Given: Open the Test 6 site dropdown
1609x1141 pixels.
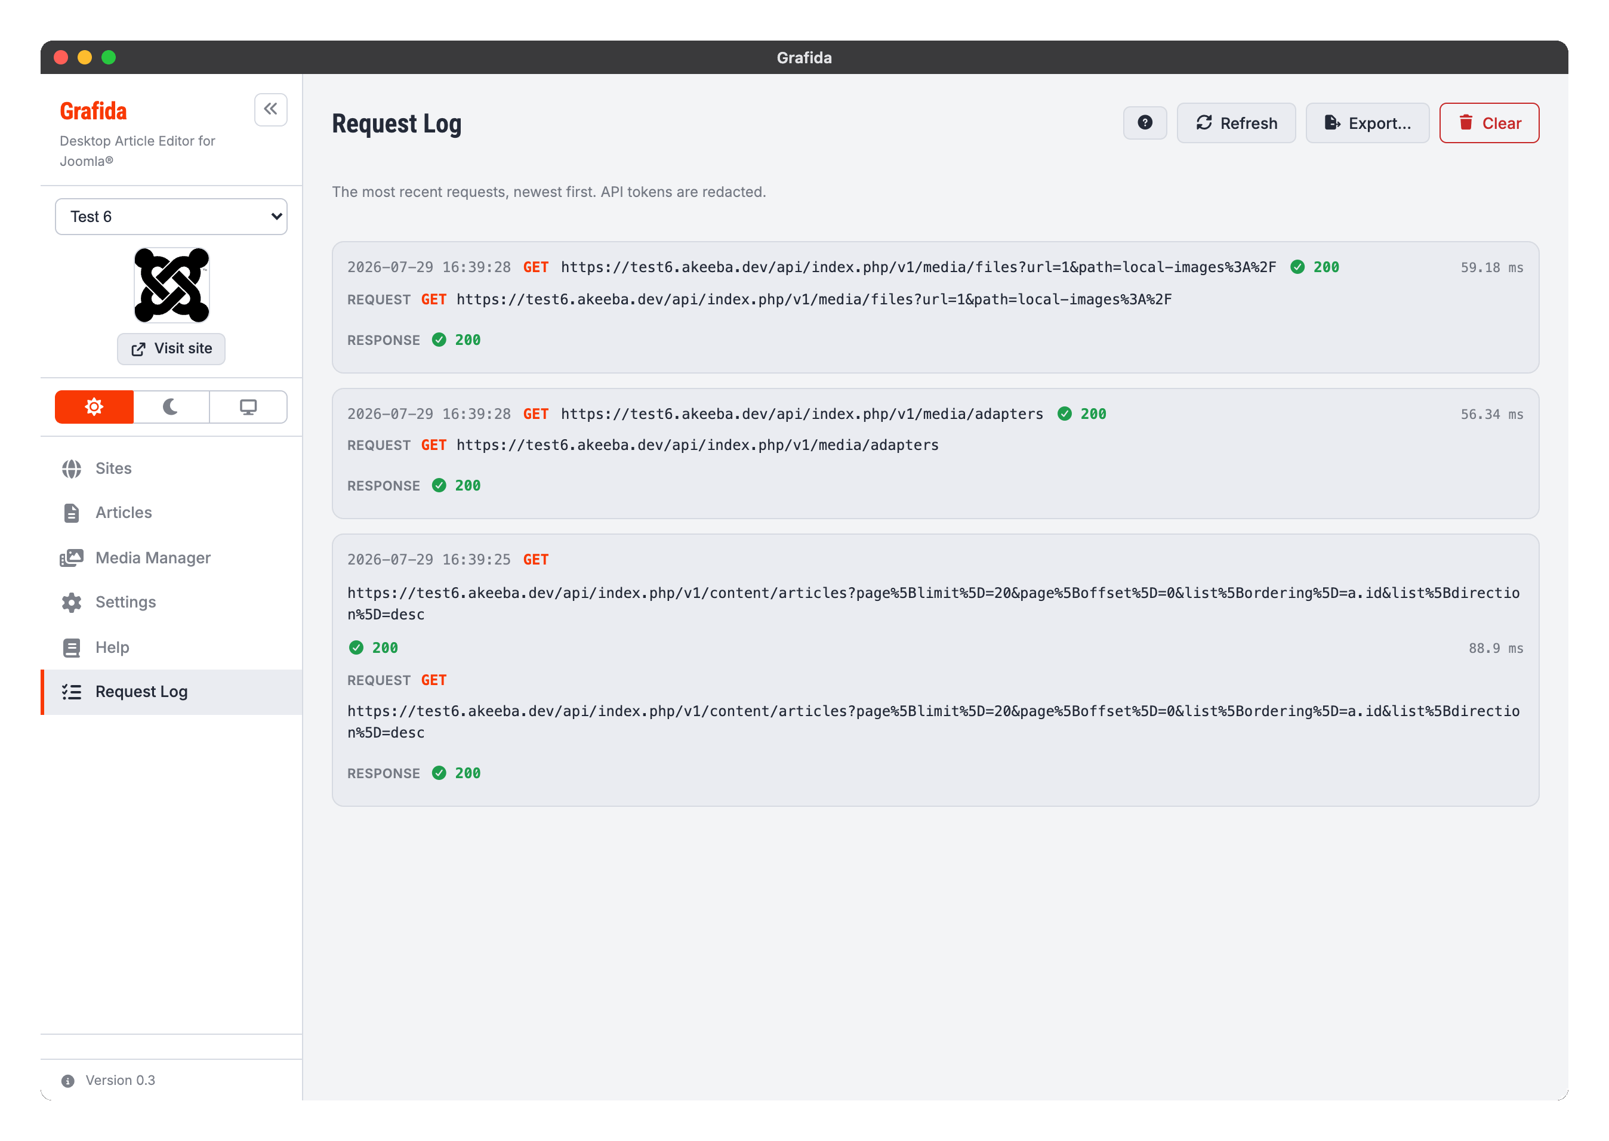Looking at the screenshot, I should tap(171, 217).
